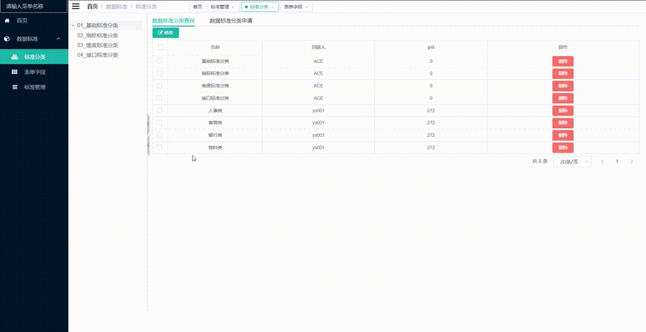Image resolution: width=646 pixels, height=332 pixels.
Task: Delete the 物料类 row using 删除 button
Action: click(x=562, y=147)
